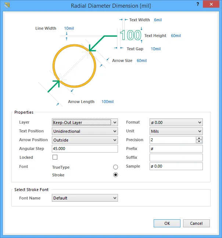Image resolution: width=222 pixels, height=238 pixels.
Task: Increase Precision with the up stepper arrow
Action: tap(199, 138)
